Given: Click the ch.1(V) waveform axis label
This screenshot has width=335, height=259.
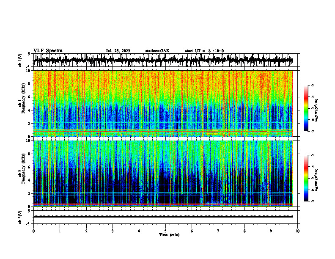Looking at the screenshot, I should 20,60.
